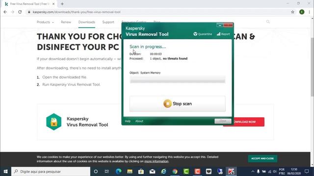Image resolution: width=314 pixels, height=176 pixels.
Task: Open the volume control in tray
Action: tap(275, 172)
